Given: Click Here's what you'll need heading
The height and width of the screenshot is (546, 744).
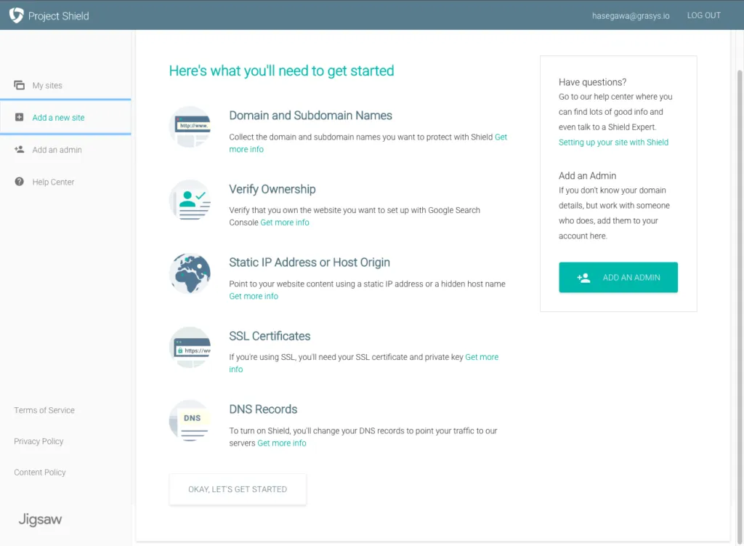Looking at the screenshot, I should tap(281, 71).
